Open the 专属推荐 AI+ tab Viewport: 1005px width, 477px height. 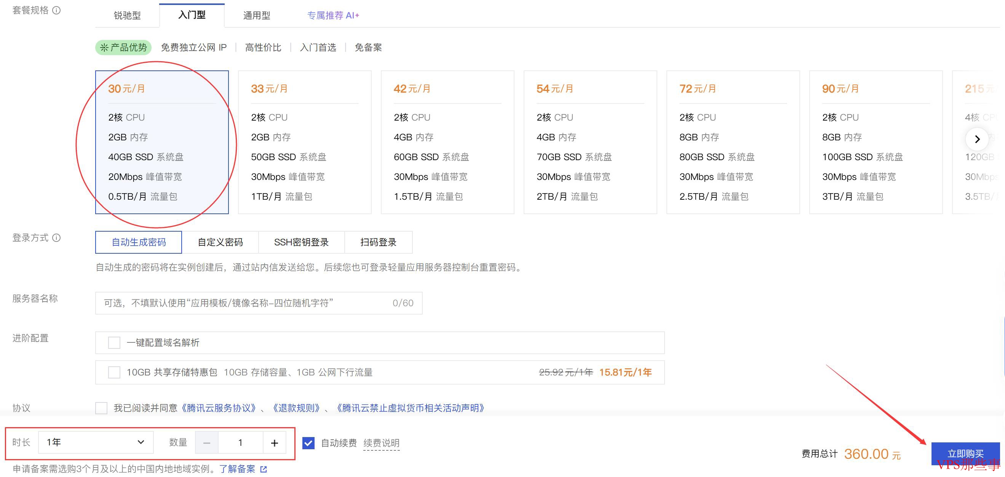333,16
